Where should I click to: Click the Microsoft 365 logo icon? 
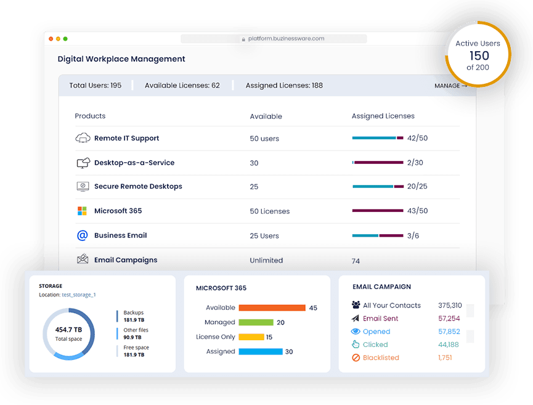(82, 211)
